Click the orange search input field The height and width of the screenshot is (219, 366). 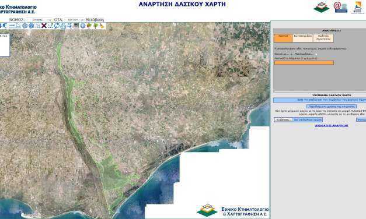click(304, 63)
